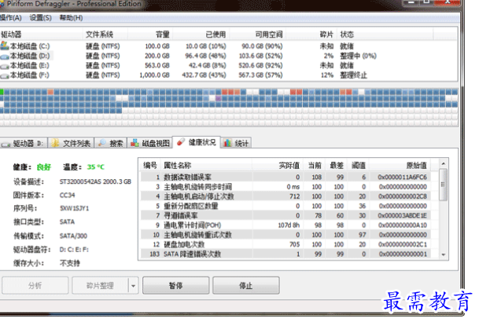The image size is (479, 326).
Task: Click the 良好 health status text
Action: [44, 167]
